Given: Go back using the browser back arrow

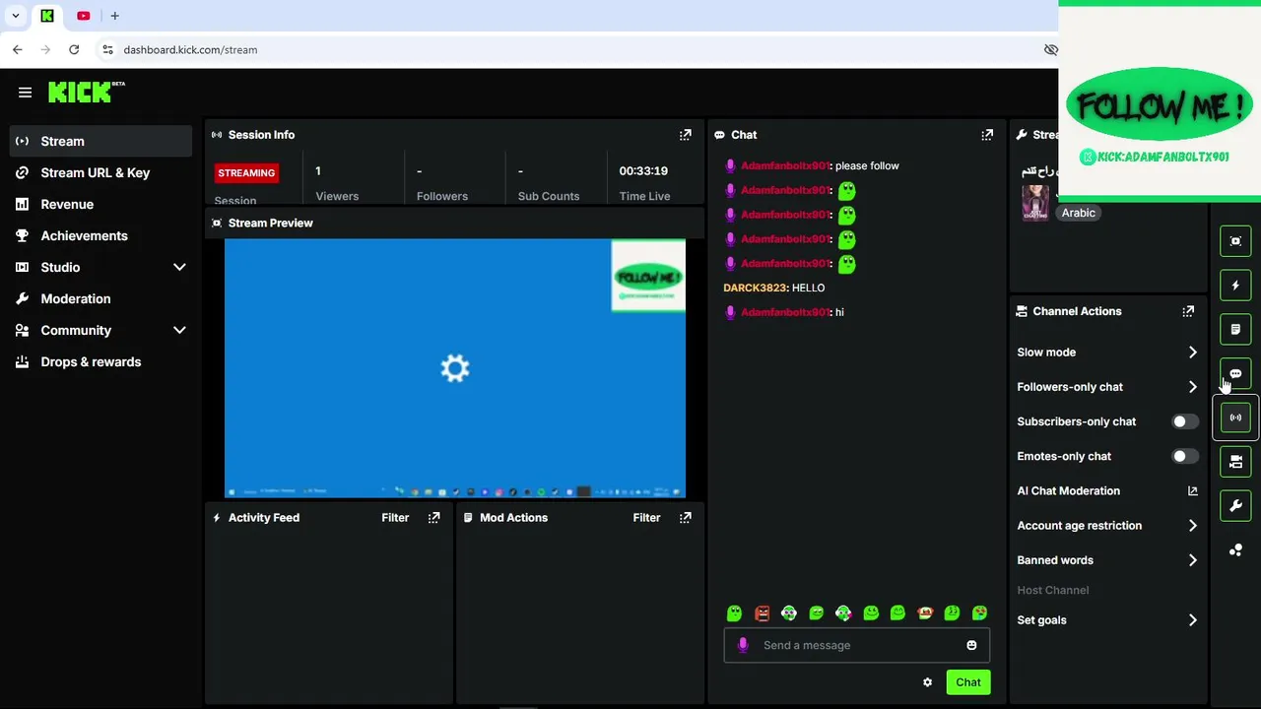Looking at the screenshot, I should (17, 49).
